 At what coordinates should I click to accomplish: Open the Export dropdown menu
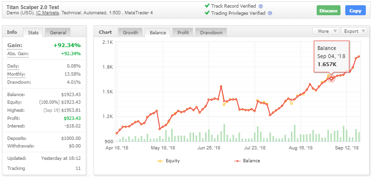[354, 31]
